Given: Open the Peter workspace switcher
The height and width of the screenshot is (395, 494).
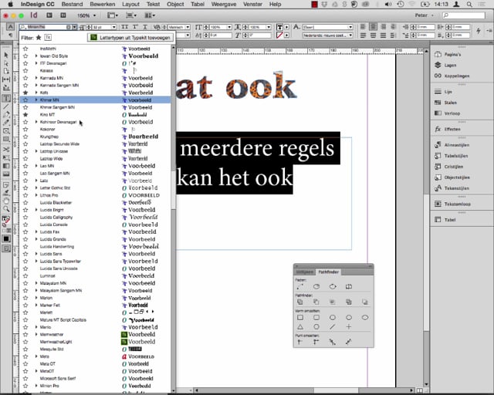Looking at the screenshot, I should (x=425, y=15).
